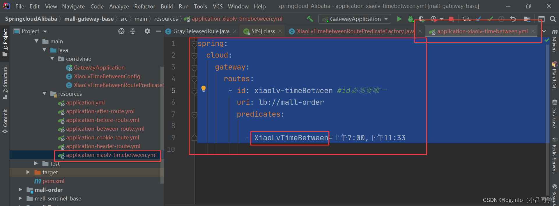The image size is (559, 206).
Task: Open GatewayApplication class in tree
Action: [x=99, y=68]
